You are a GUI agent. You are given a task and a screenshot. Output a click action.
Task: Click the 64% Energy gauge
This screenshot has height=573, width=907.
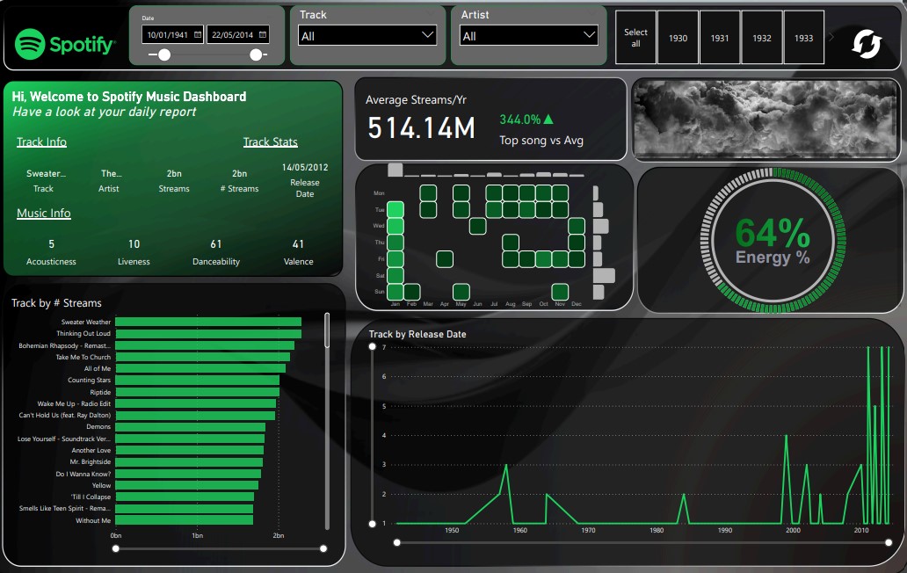pos(773,240)
